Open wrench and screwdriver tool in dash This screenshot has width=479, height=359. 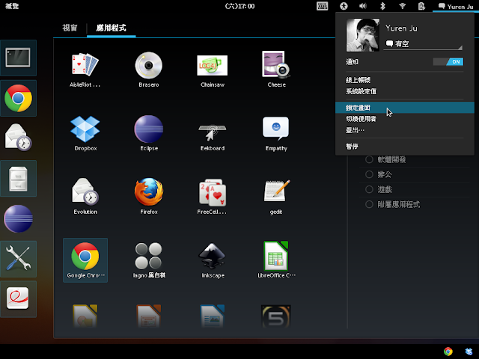18,259
